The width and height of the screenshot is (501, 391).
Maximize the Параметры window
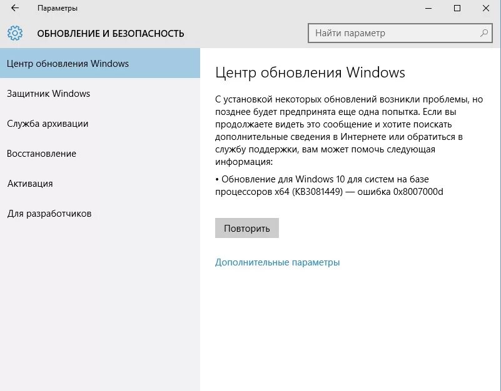(x=457, y=8)
